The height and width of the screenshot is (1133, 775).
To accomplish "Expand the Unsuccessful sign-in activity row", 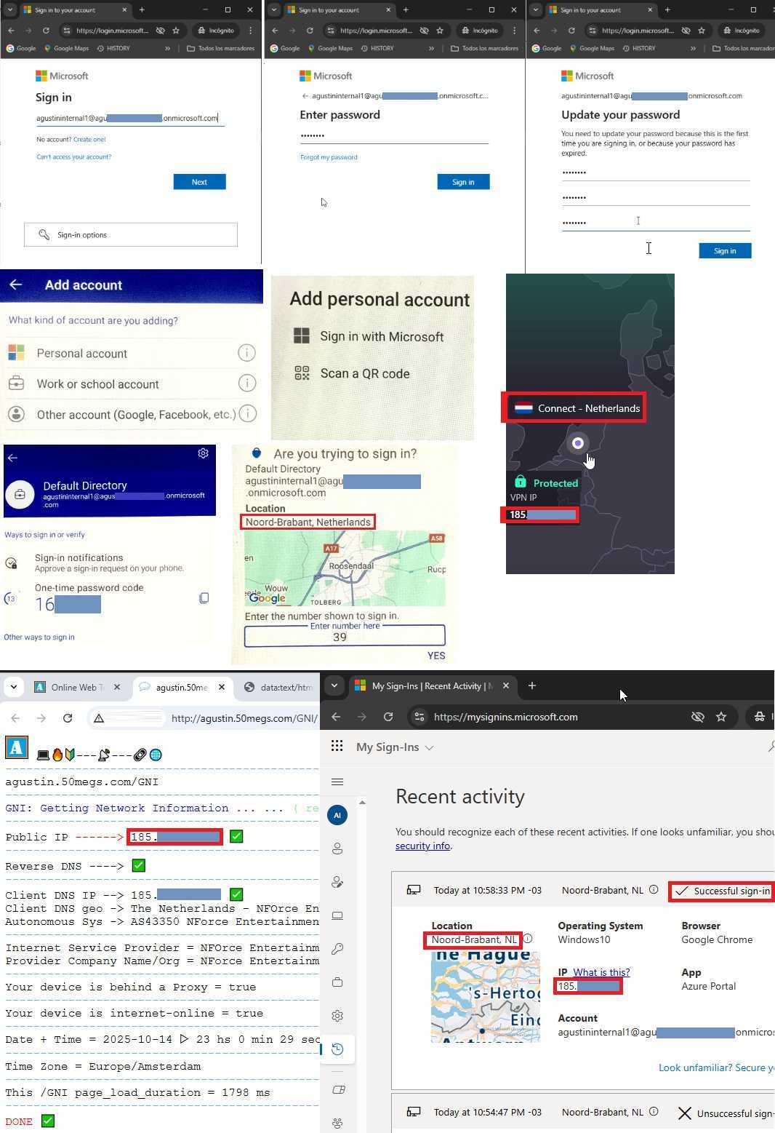I will click(582, 1113).
